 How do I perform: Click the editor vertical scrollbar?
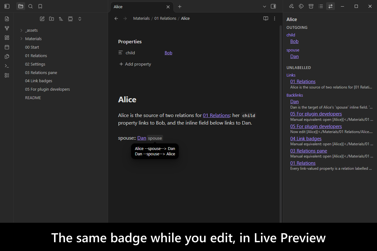(281, 124)
